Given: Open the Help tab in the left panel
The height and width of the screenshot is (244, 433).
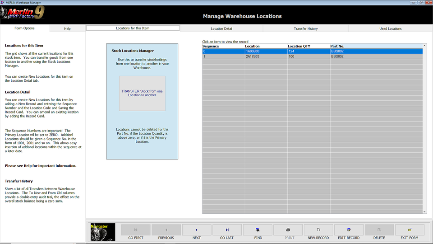Looking at the screenshot, I should (67, 28).
